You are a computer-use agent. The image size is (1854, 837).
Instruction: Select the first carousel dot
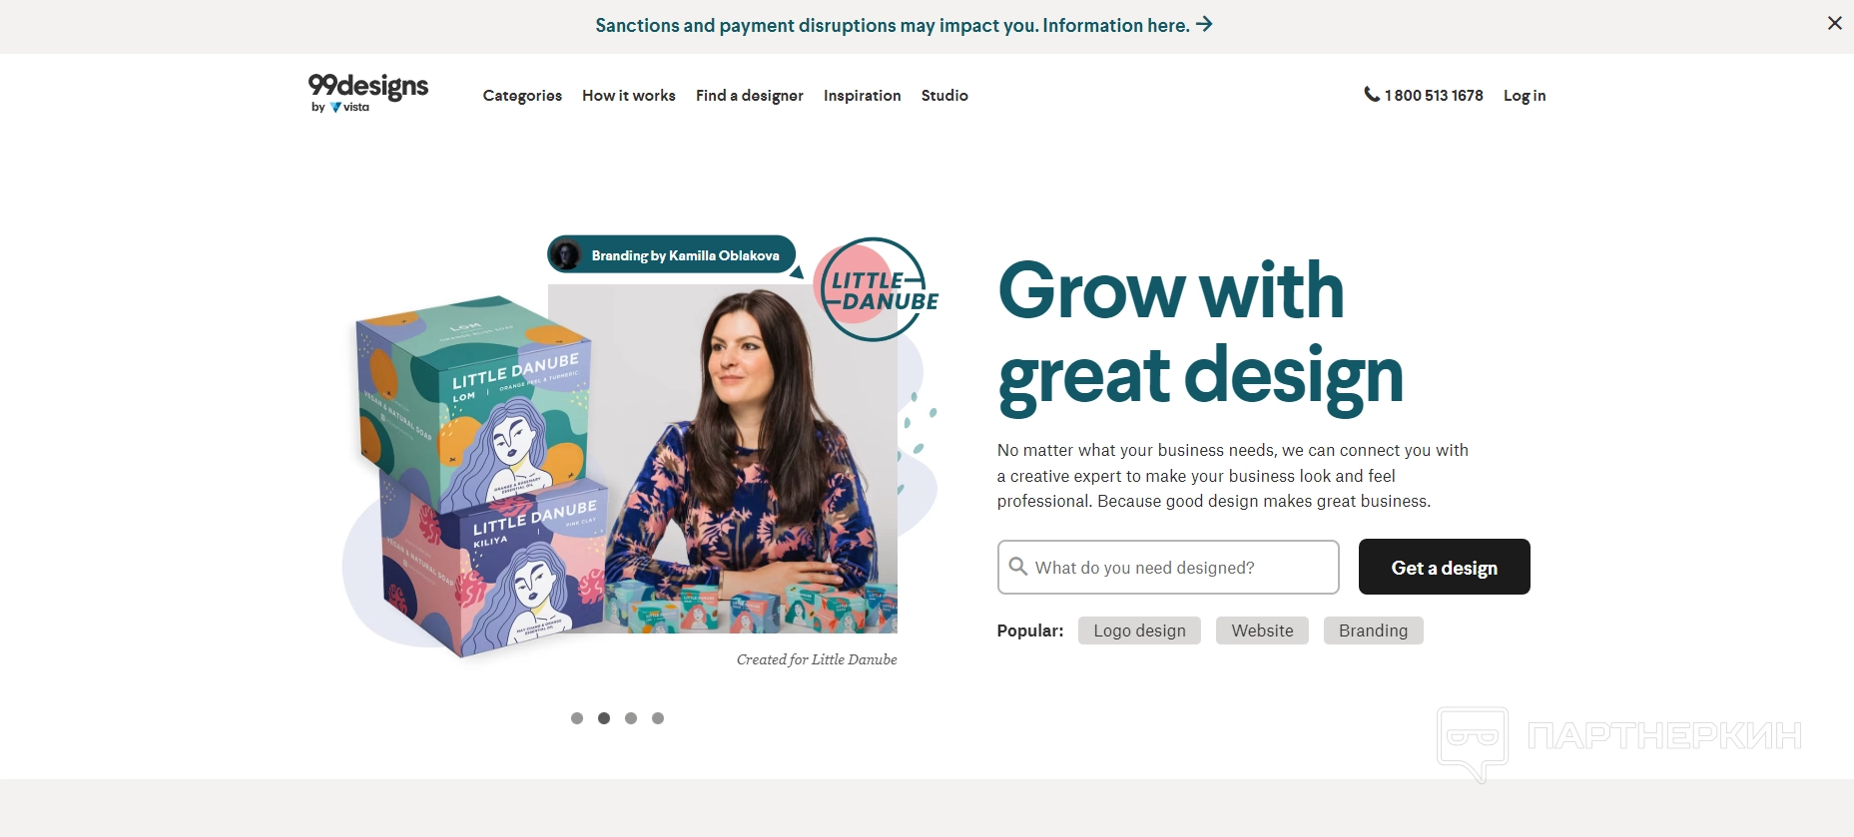577,718
